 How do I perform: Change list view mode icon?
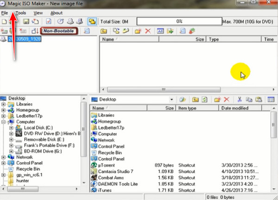(271, 100)
